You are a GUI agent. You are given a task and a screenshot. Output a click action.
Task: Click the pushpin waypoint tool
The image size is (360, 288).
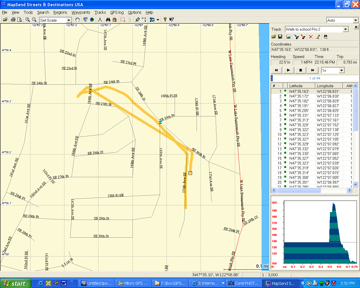coord(138,20)
